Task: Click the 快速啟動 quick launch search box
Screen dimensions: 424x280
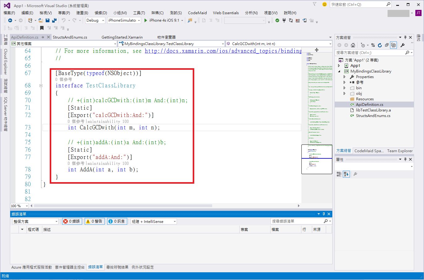Action: tap(361, 4)
